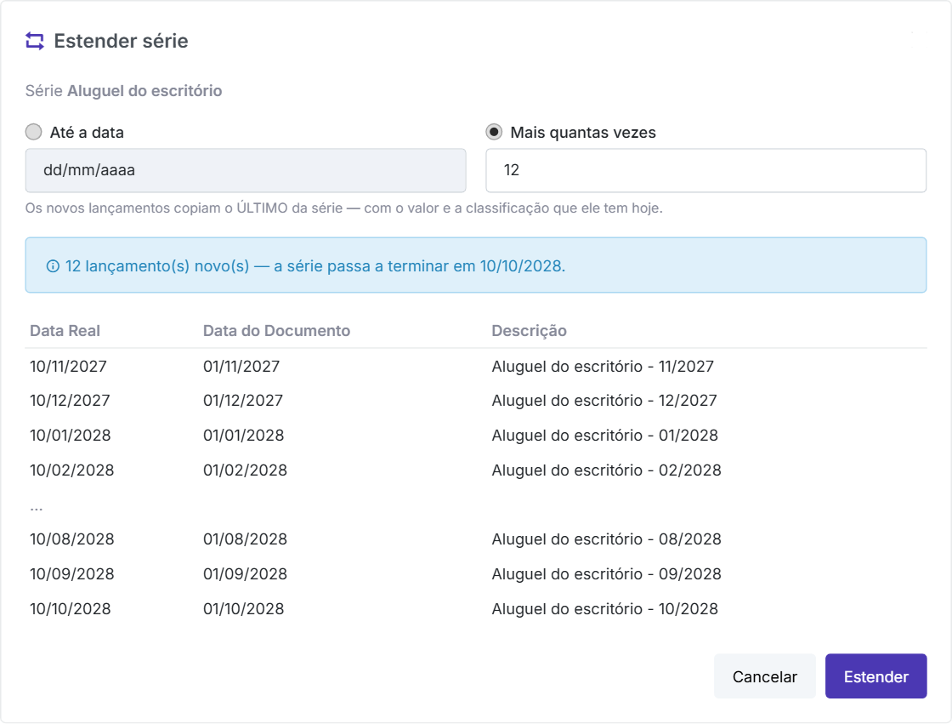Click the info icon in the blue banner
Screen dimensions: 952x724
pyautogui.click(x=53, y=266)
